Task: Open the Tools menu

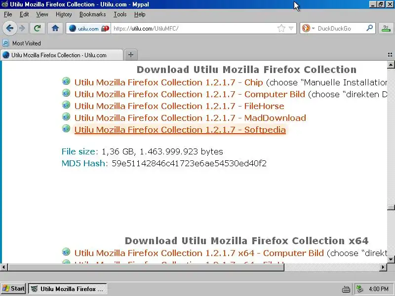Action: tap(120, 14)
